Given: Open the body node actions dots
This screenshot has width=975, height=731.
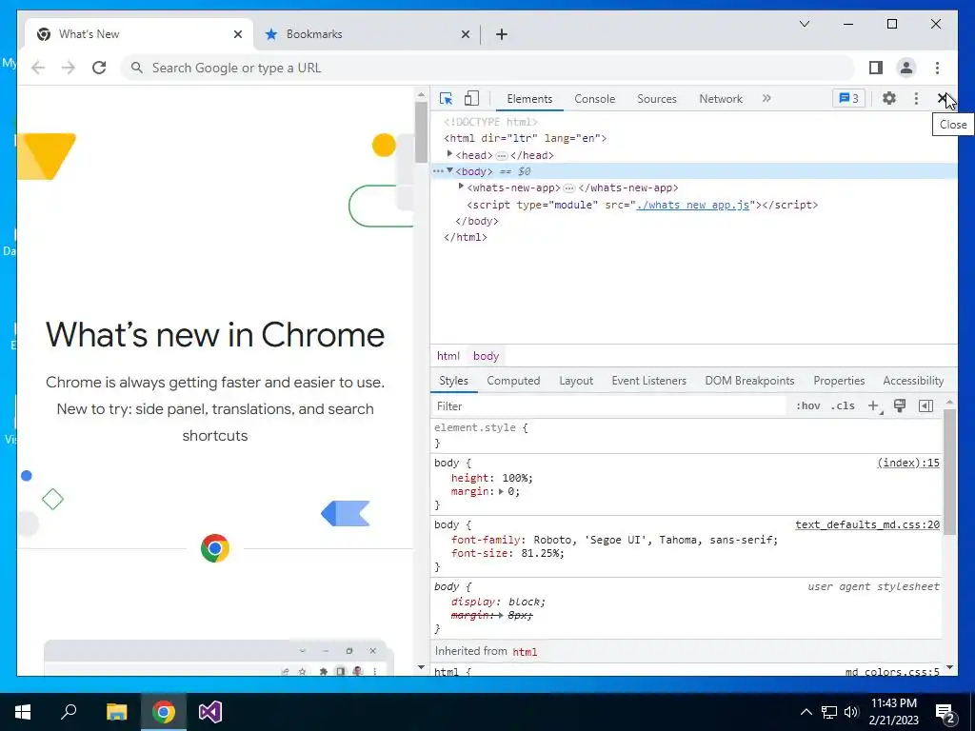Looking at the screenshot, I should pos(438,171).
